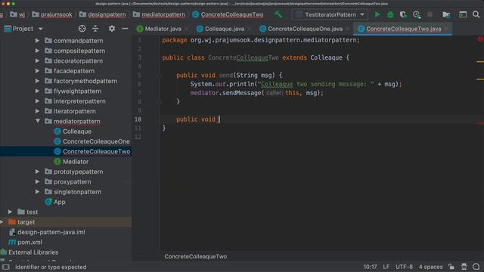Start debugging with the bug icon
Viewport: 484px width, 272px height.
click(390, 14)
